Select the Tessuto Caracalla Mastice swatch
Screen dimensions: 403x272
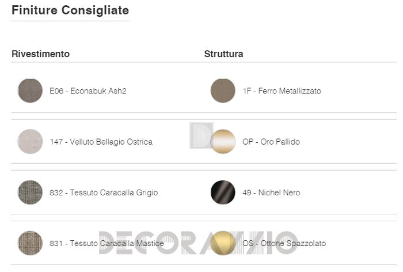click(x=31, y=243)
